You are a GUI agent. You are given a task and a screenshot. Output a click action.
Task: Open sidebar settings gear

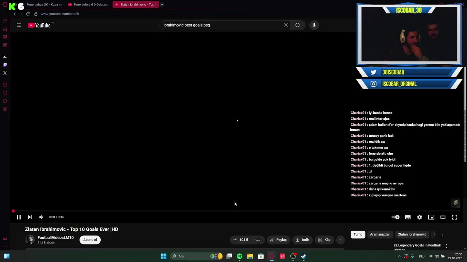tap(5, 109)
